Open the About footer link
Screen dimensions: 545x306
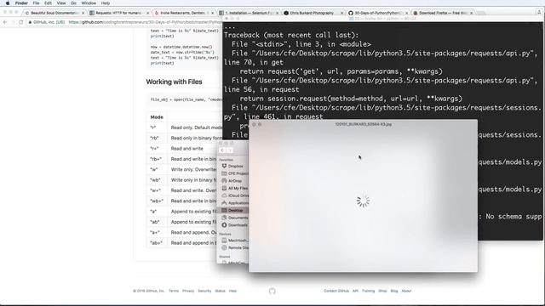406,291
